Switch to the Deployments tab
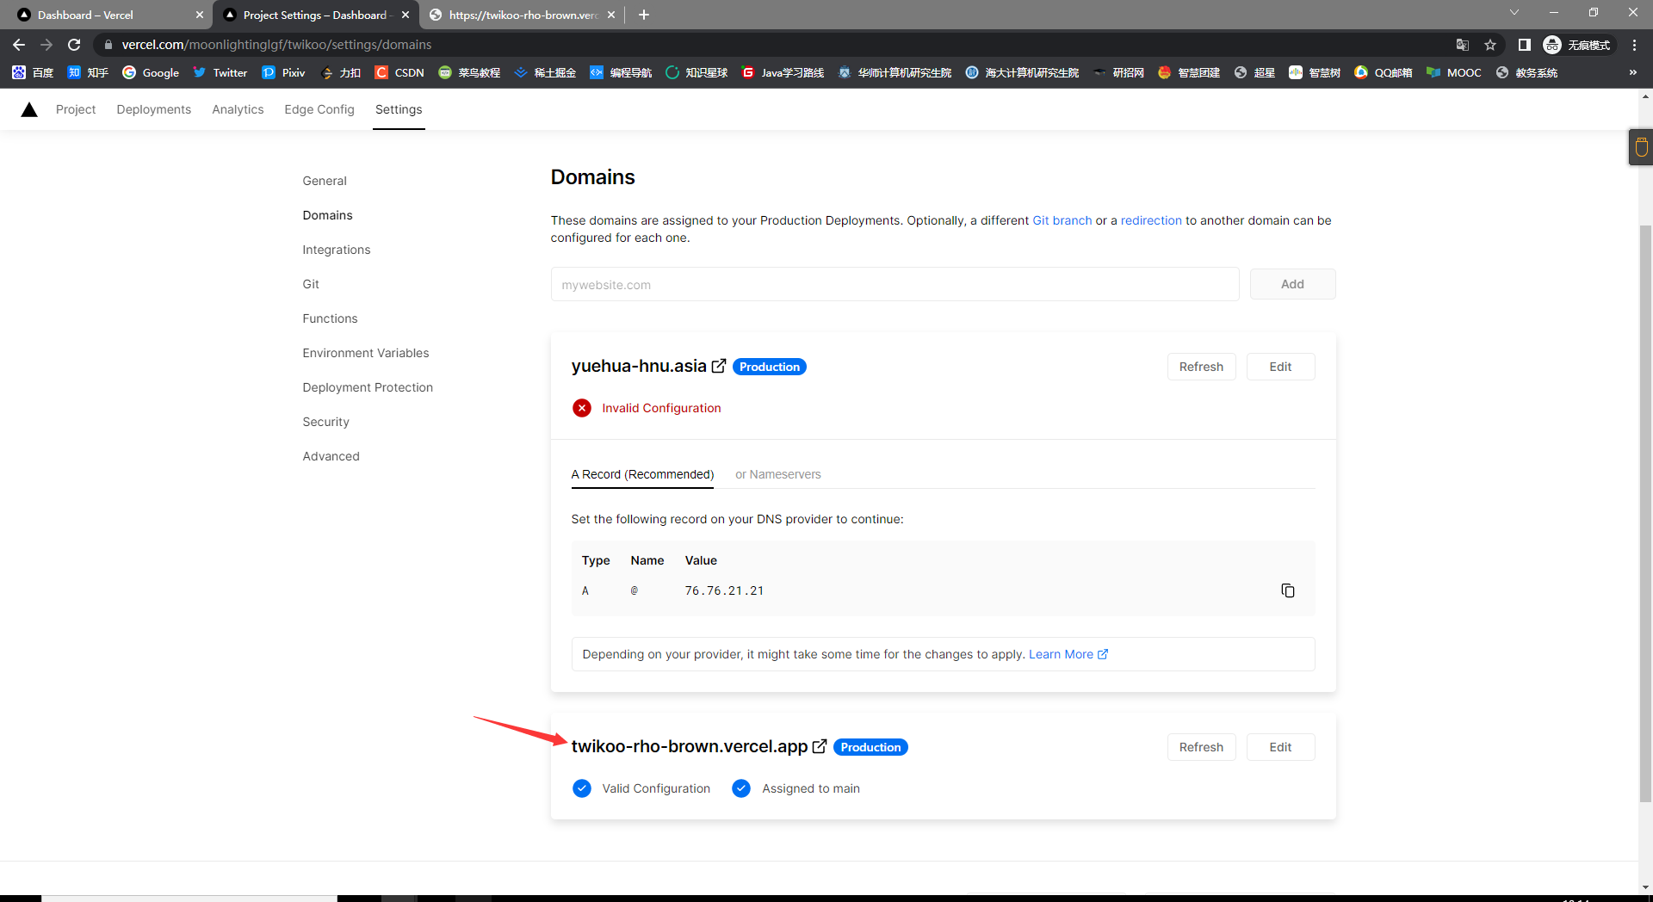This screenshot has width=1653, height=902. coord(153,109)
